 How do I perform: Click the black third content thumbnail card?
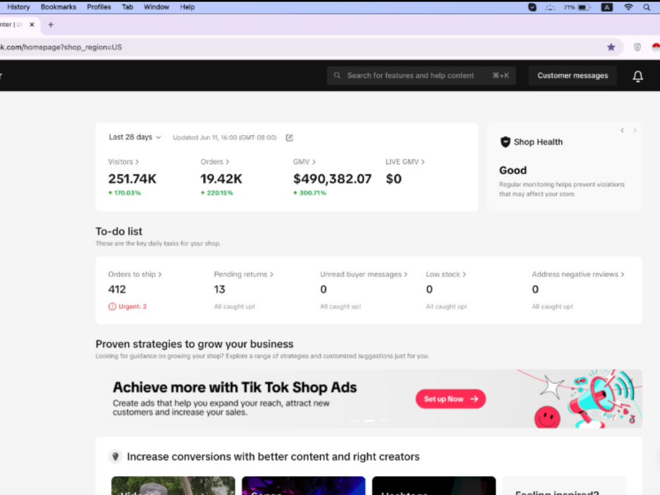pyautogui.click(x=434, y=486)
